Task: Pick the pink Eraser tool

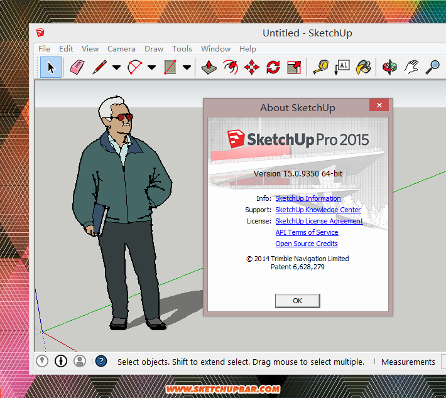Action: pyautogui.click(x=77, y=67)
